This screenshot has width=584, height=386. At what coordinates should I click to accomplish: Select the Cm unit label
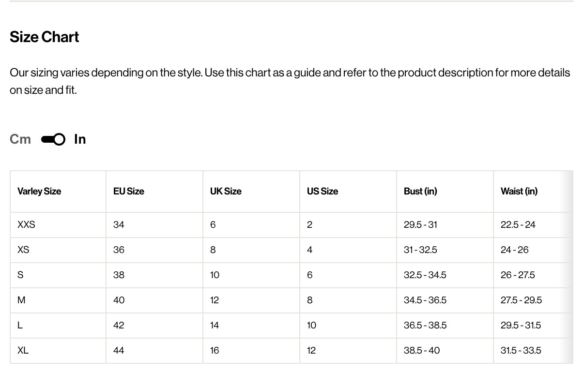(x=20, y=139)
